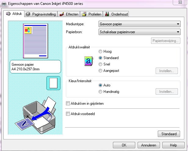Click the Standaard defaults button

pos(169,134)
